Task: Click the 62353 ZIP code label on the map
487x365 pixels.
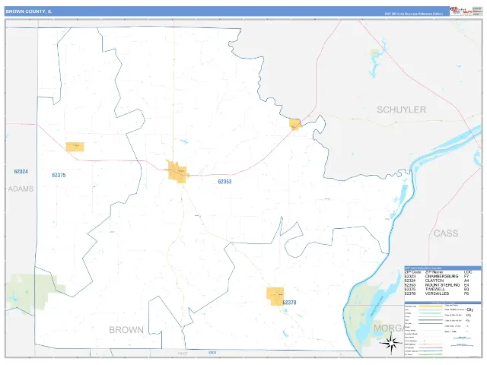Action: pyautogui.click(x=224, y=182)
